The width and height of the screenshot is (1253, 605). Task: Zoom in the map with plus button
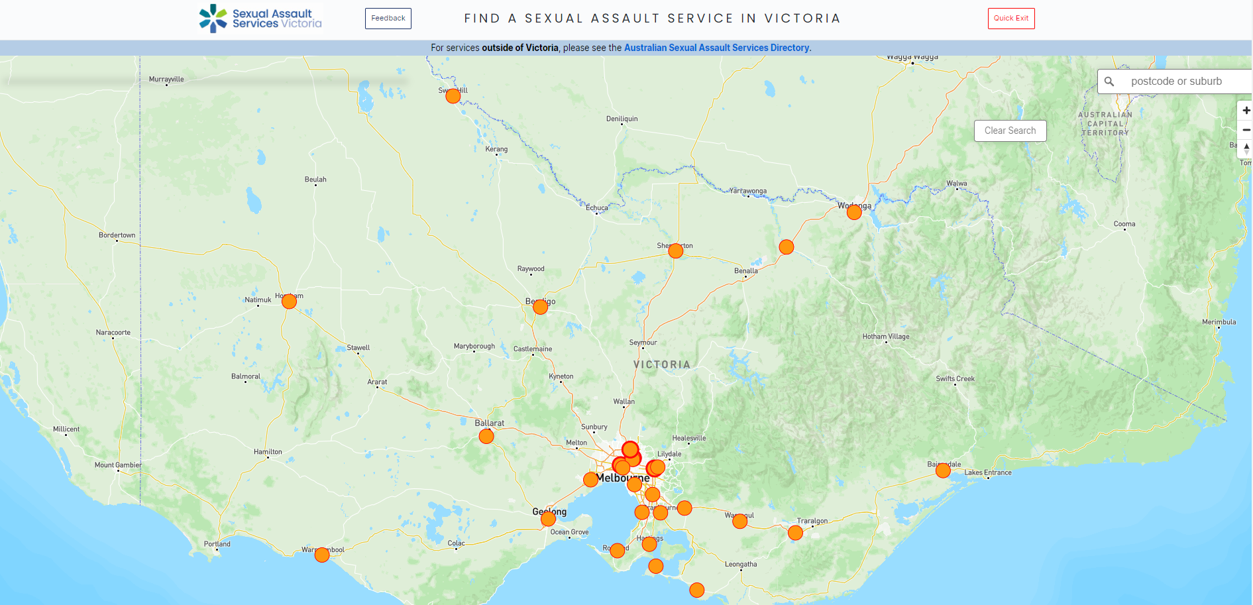[x=1246, y=111]
